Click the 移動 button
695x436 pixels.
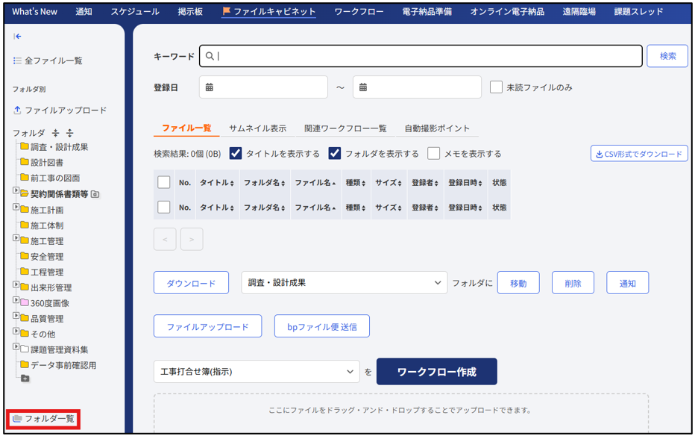[x=518, y=282]
